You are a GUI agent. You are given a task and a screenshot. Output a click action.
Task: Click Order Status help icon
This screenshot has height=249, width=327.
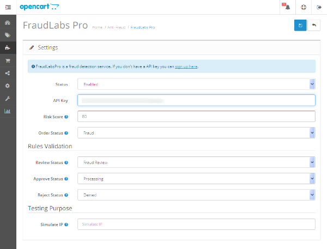click(x=66, y=133)
